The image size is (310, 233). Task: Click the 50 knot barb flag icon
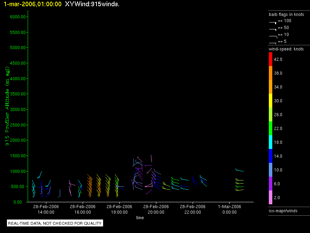[273, 30]
